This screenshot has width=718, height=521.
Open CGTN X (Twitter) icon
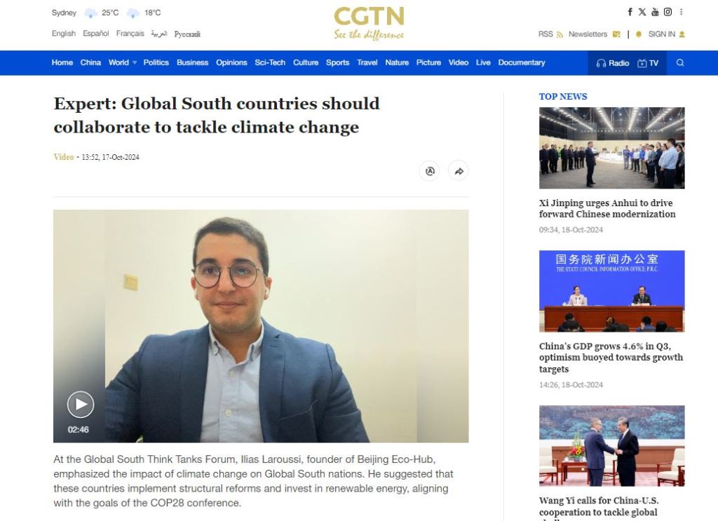click(642, 12)
